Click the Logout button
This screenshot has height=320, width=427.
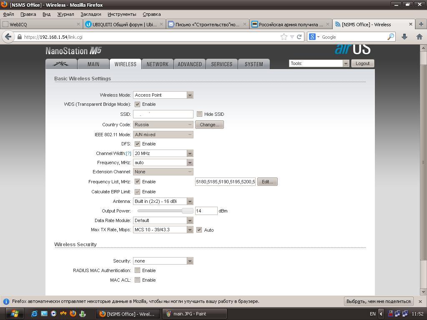(x=362, y=63)
